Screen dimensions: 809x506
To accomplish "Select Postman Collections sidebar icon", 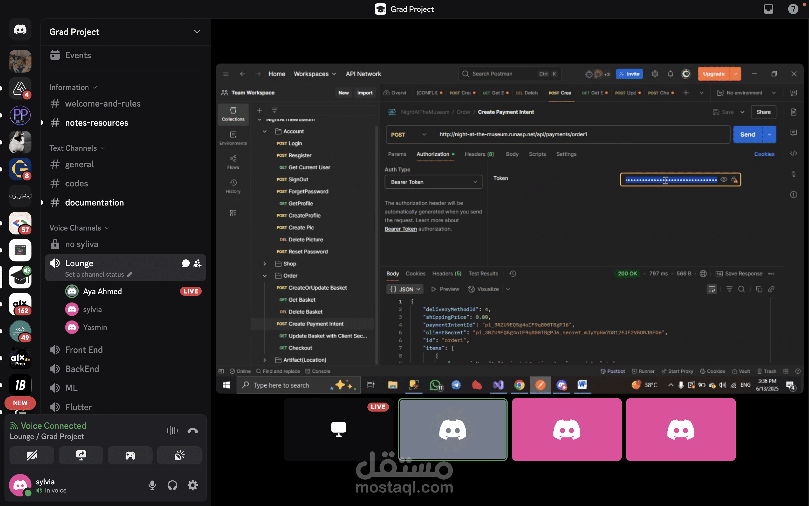I will pos(233,114).
